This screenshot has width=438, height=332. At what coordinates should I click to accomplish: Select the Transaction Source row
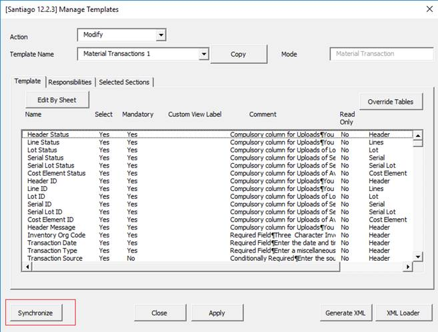tap(217, 258)
